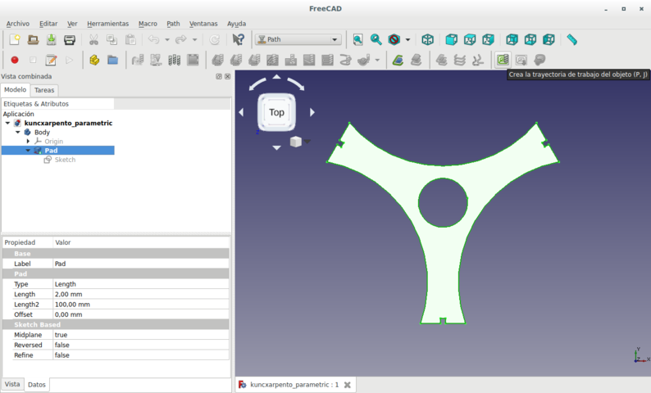Open the Ventanas menu
Screen dimensions: 651x393
[x=203, y=24]
